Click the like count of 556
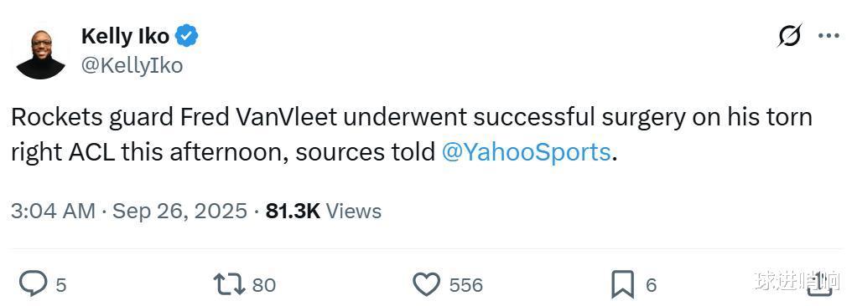852x306 pixels. [465, 285]
